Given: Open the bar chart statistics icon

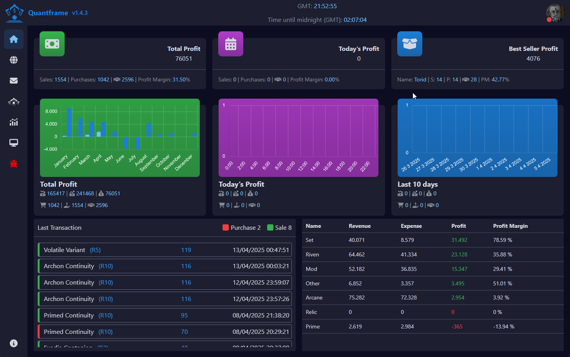Looking at the screenshot, I should point(14,123).
